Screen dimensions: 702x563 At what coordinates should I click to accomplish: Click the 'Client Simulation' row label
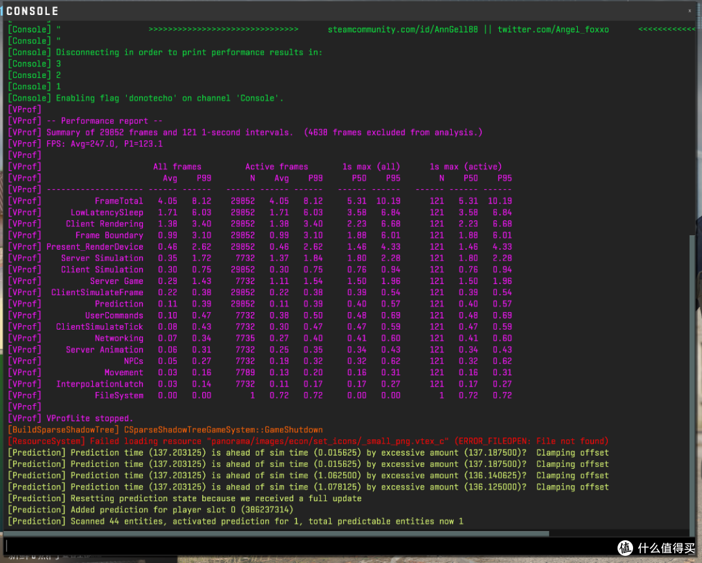click(103, 270)
